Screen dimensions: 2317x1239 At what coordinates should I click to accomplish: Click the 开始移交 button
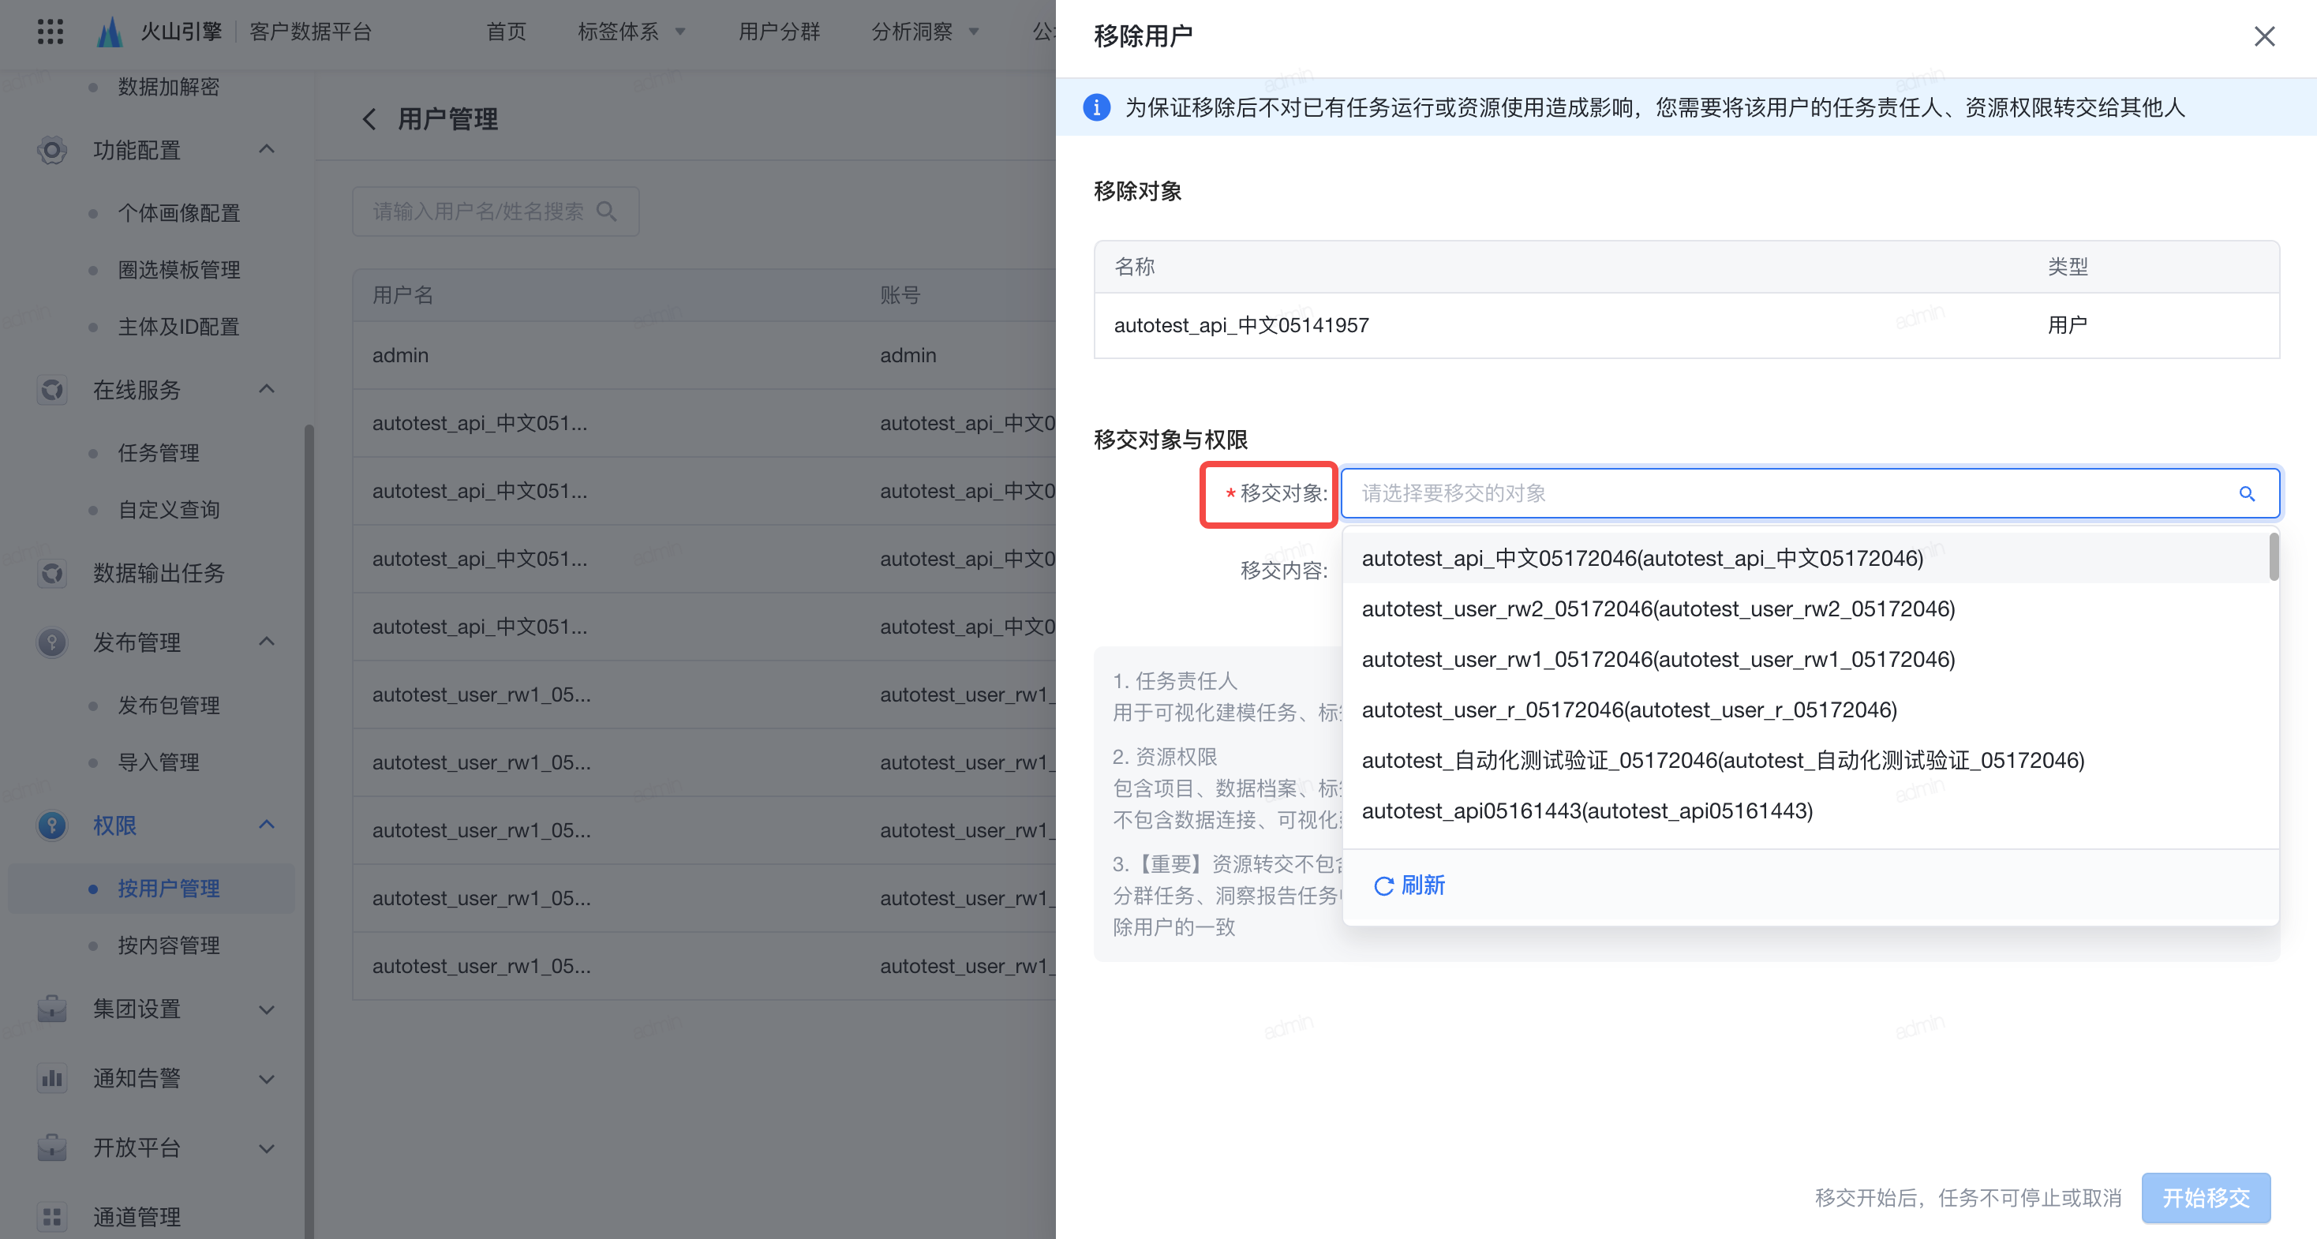click(2206, 1198)
